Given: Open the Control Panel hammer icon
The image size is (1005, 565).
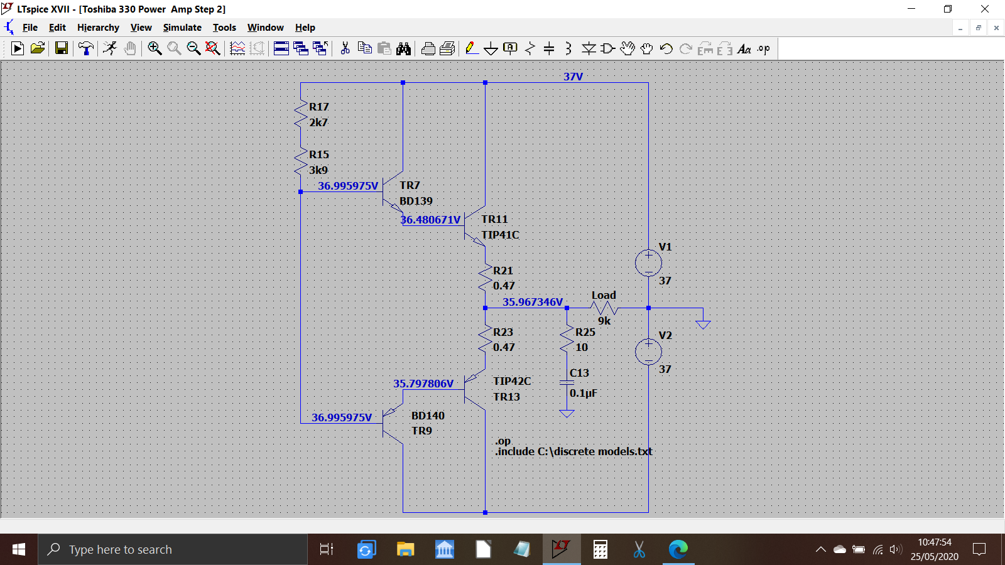Looking at the screenshot, I should [x=86, y=48].
